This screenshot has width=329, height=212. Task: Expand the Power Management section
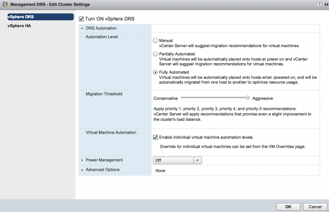pos(82,160)
